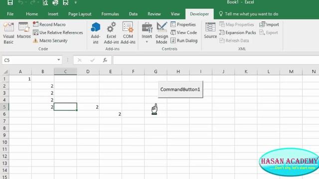Switch to the Review tab
Viewport: 319px width, 179px height.
pyautogui.click(x=154, y=14)
